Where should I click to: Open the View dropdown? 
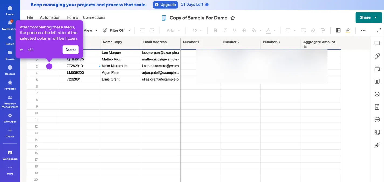coord(91,30)
